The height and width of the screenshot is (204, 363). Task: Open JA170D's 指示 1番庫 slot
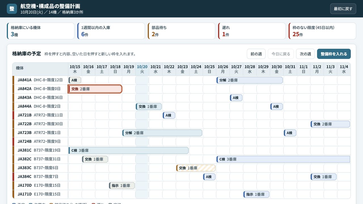[x=122, y=186]
